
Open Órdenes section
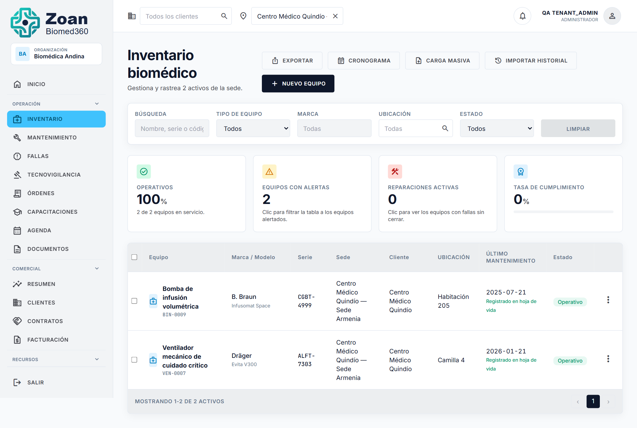click(x=56, y=193)
